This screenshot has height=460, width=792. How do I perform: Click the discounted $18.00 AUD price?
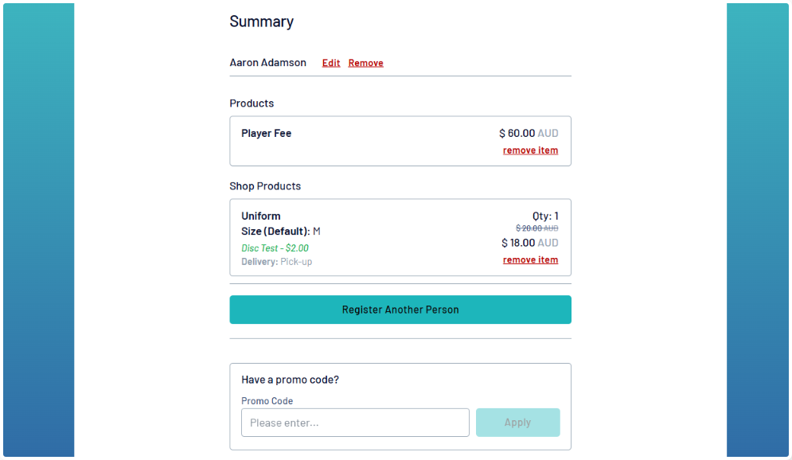[529, 243]
